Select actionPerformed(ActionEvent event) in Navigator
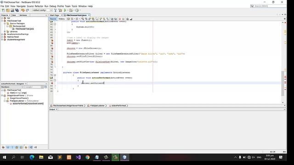The image size is (294, 165). pyautogui.click(x=28, y=104)
